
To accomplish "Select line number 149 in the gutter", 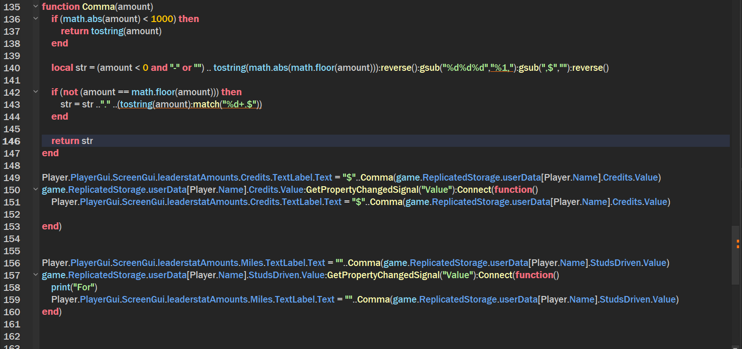I will coord(12,178).
